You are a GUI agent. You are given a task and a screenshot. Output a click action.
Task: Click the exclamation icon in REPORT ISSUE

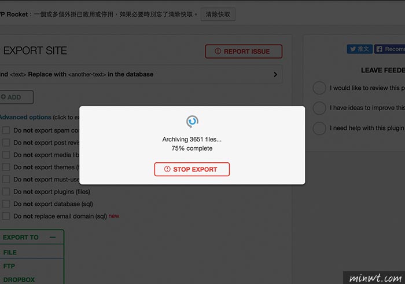tap(218, 51)
